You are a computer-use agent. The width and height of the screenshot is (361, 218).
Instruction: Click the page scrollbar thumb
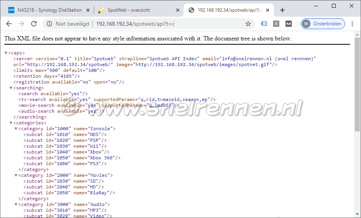coord(357,84)
